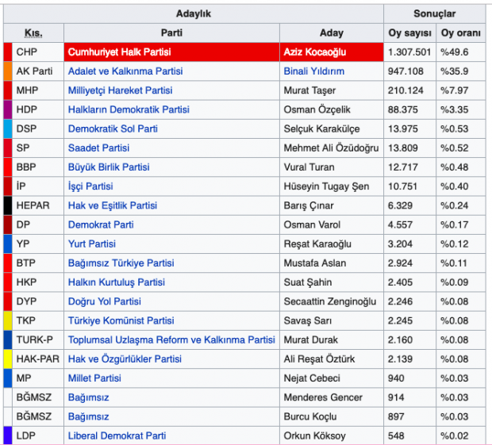
Task: Open the Binali Yıldırım candidate link
Action: coord(313,71)
